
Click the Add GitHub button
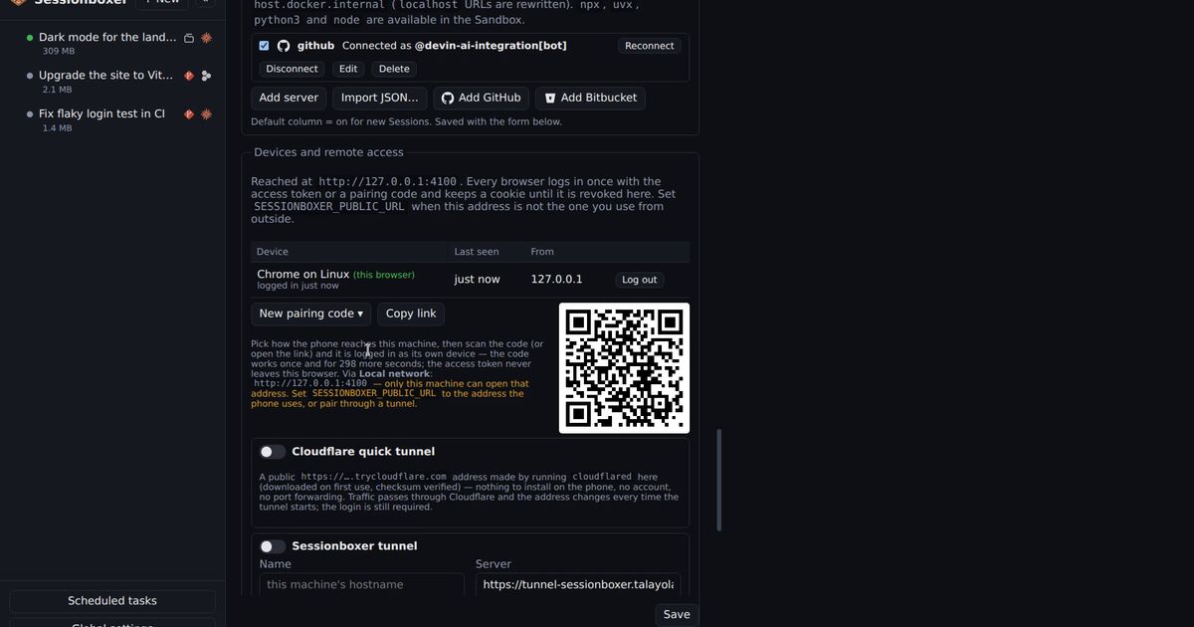[481, 98]
